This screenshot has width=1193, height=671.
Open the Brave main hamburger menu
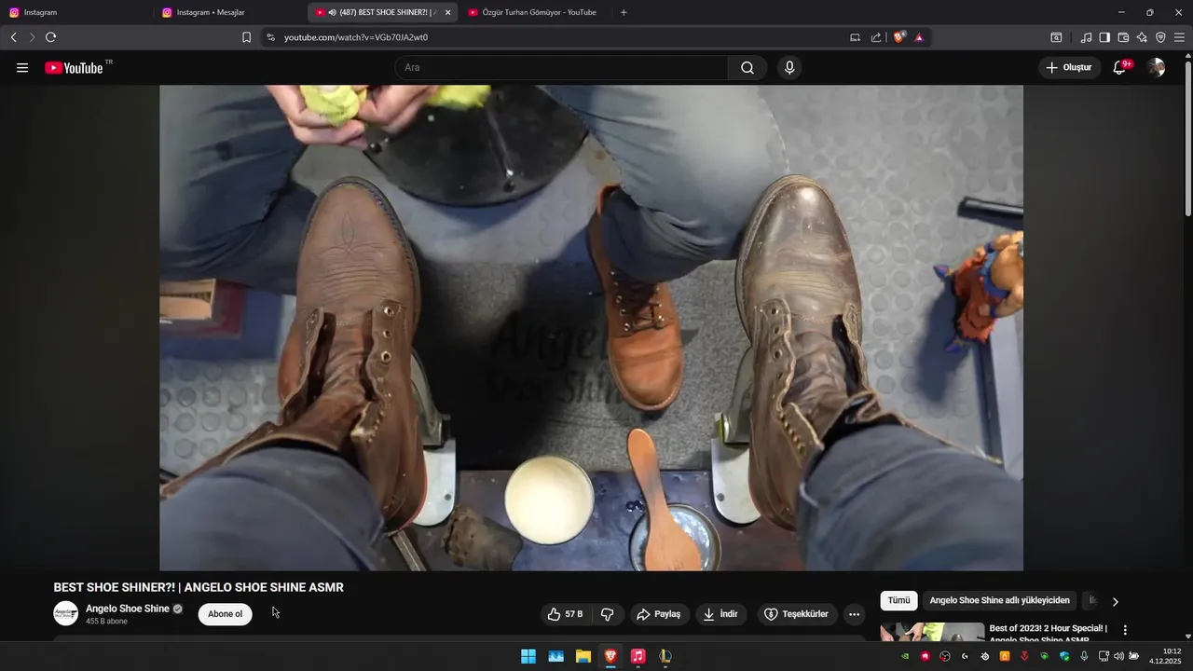coord(1179,37)
